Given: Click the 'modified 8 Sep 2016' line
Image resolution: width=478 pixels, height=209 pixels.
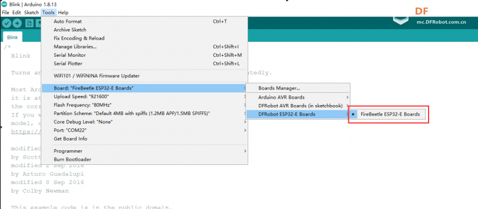Looking at the screenshot, I should (47, 182).
